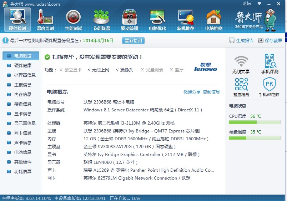
Task: Open the title bar dropdown menu arrow
Action: (x=259, y=4)
